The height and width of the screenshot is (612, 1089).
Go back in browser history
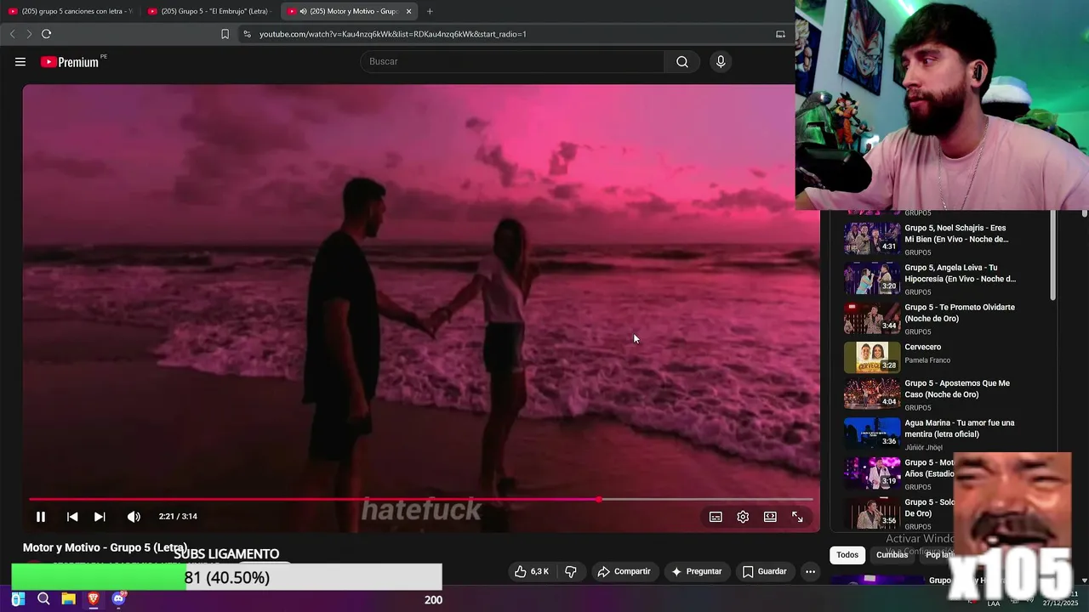[12, 34]
